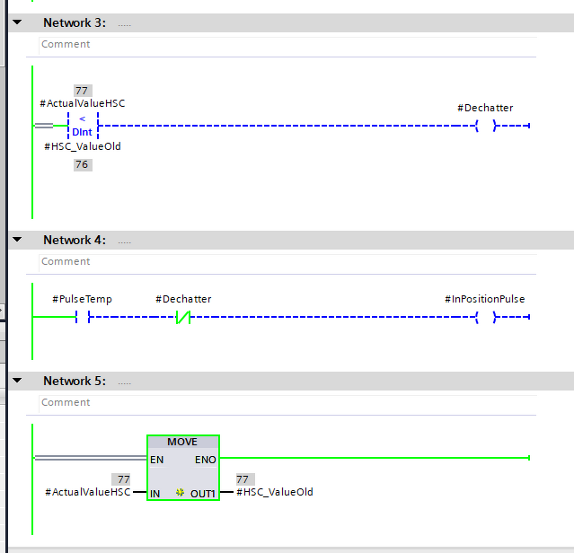Select the #InPositionPulse output coil
The width and height of the screenshot is (574, 553).
[x=485, y=317]
